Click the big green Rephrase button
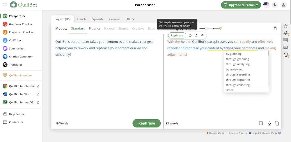 [147, 123]
